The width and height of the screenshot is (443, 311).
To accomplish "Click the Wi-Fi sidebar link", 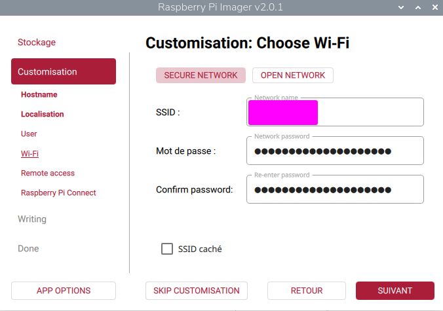I will 29,154.
